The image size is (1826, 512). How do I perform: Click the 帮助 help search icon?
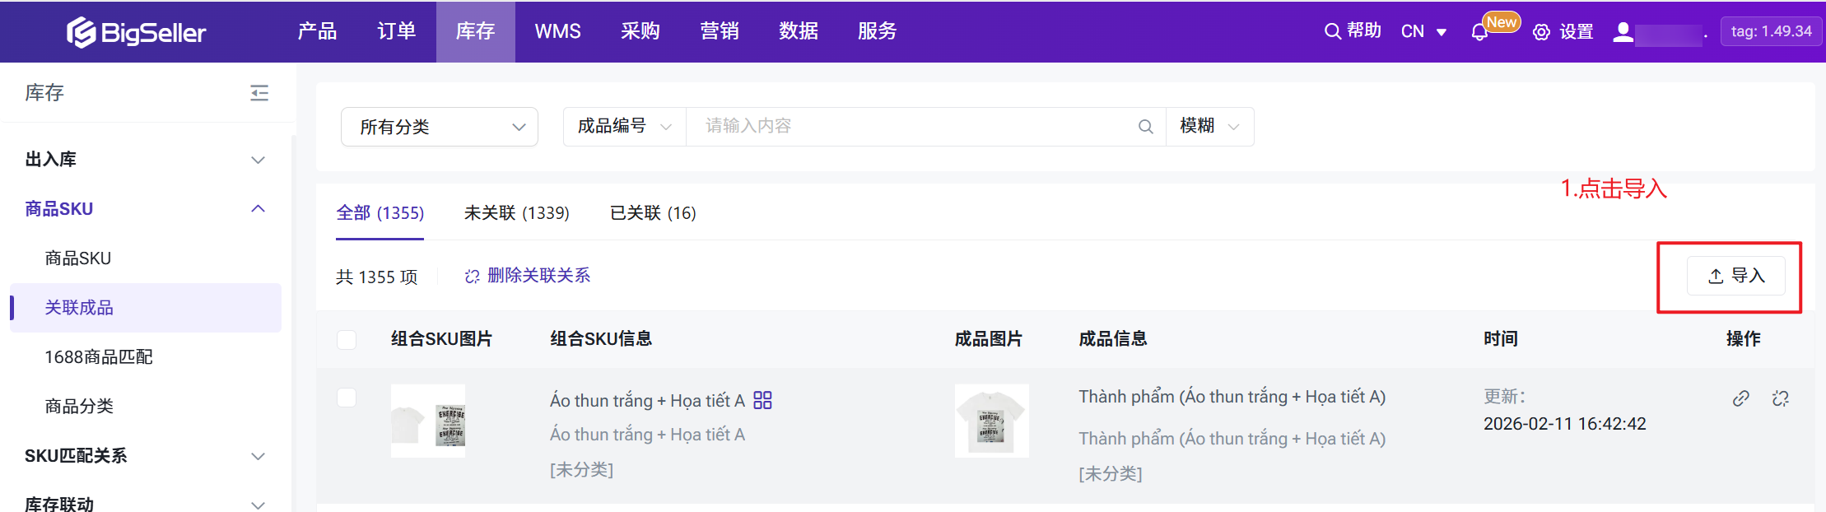pyautogui.click(x=1332, y=31)
